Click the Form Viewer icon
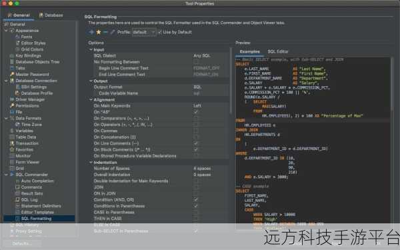This screenshot has width=400, height=250. tap(12, 162)
